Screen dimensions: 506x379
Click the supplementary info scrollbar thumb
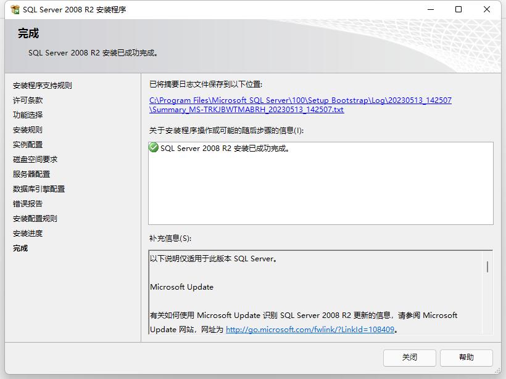click(487, 266)
